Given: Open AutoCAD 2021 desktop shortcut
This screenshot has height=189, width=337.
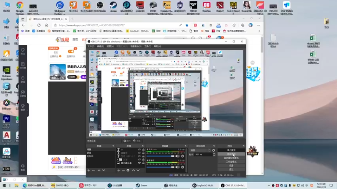Looking at the screenshot, I should tap(6, 138).
